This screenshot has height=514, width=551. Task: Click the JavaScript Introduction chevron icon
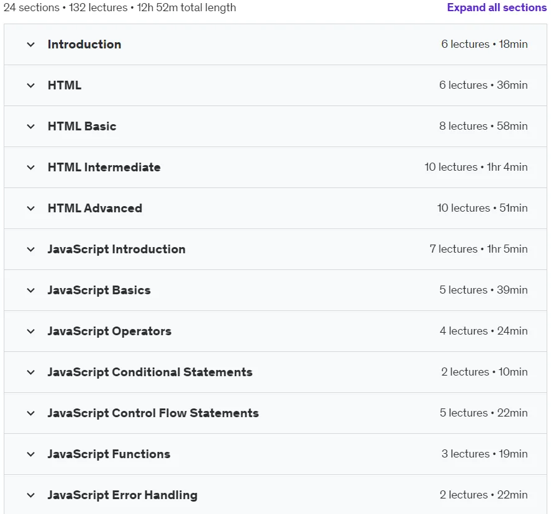pos(31,250)
